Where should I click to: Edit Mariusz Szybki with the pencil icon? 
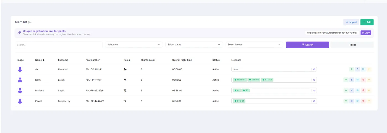[352, 90]
